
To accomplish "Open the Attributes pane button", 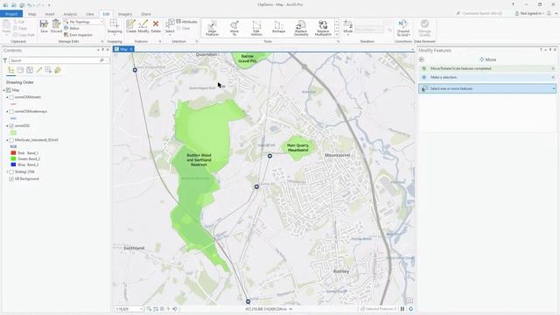I will 186,22.
